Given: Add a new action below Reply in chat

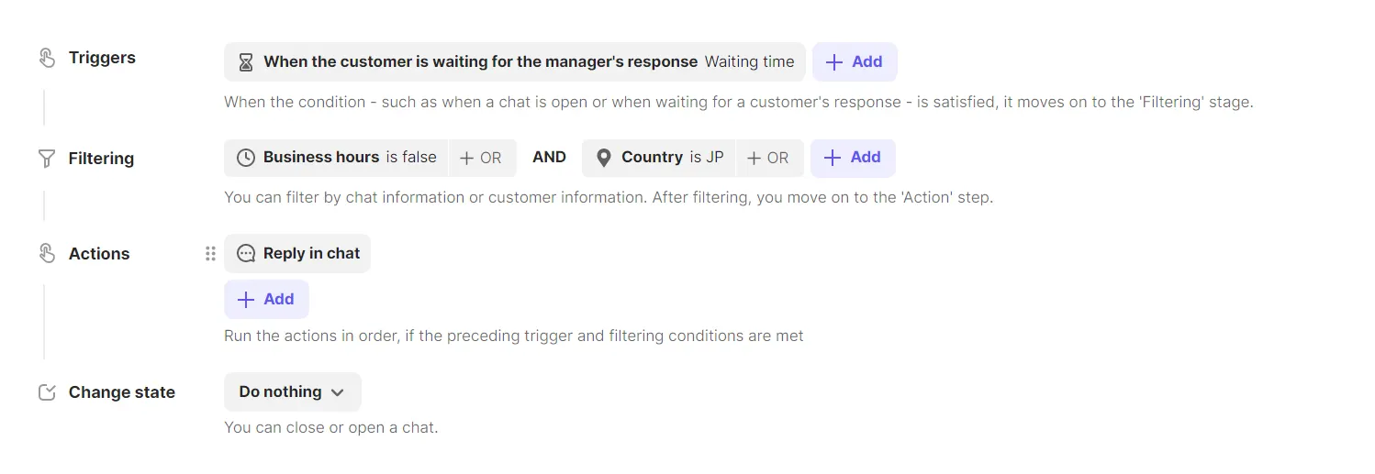Looking at the screenshot, I should [x=266, y=300].
